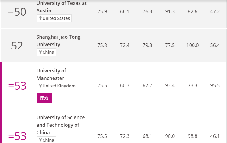Click the pin icon under University of Science and Technology
Viewport: 227px width, 143px height.
pyautogui.click(x=41, y=140)
